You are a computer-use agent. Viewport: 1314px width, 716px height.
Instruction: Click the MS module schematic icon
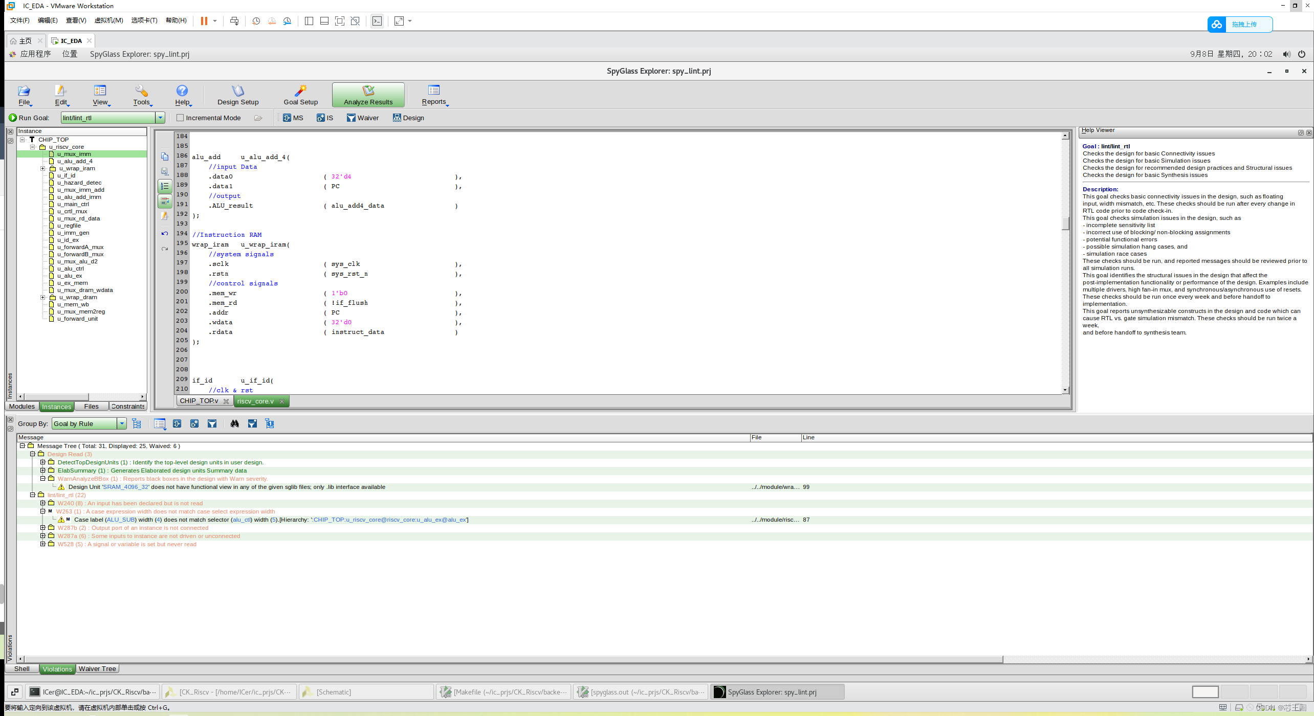(287, 118)
